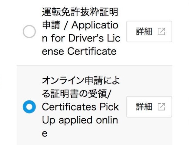Viewport: 189px width, 145px height.
Task: Click external-link icon in Driver's License row
Action: point(161,31)
